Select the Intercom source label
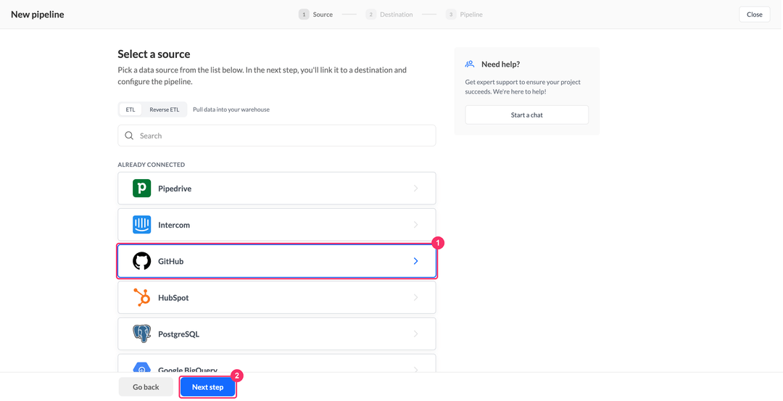Screen dimensions: 783x401 tap(174, 225)
